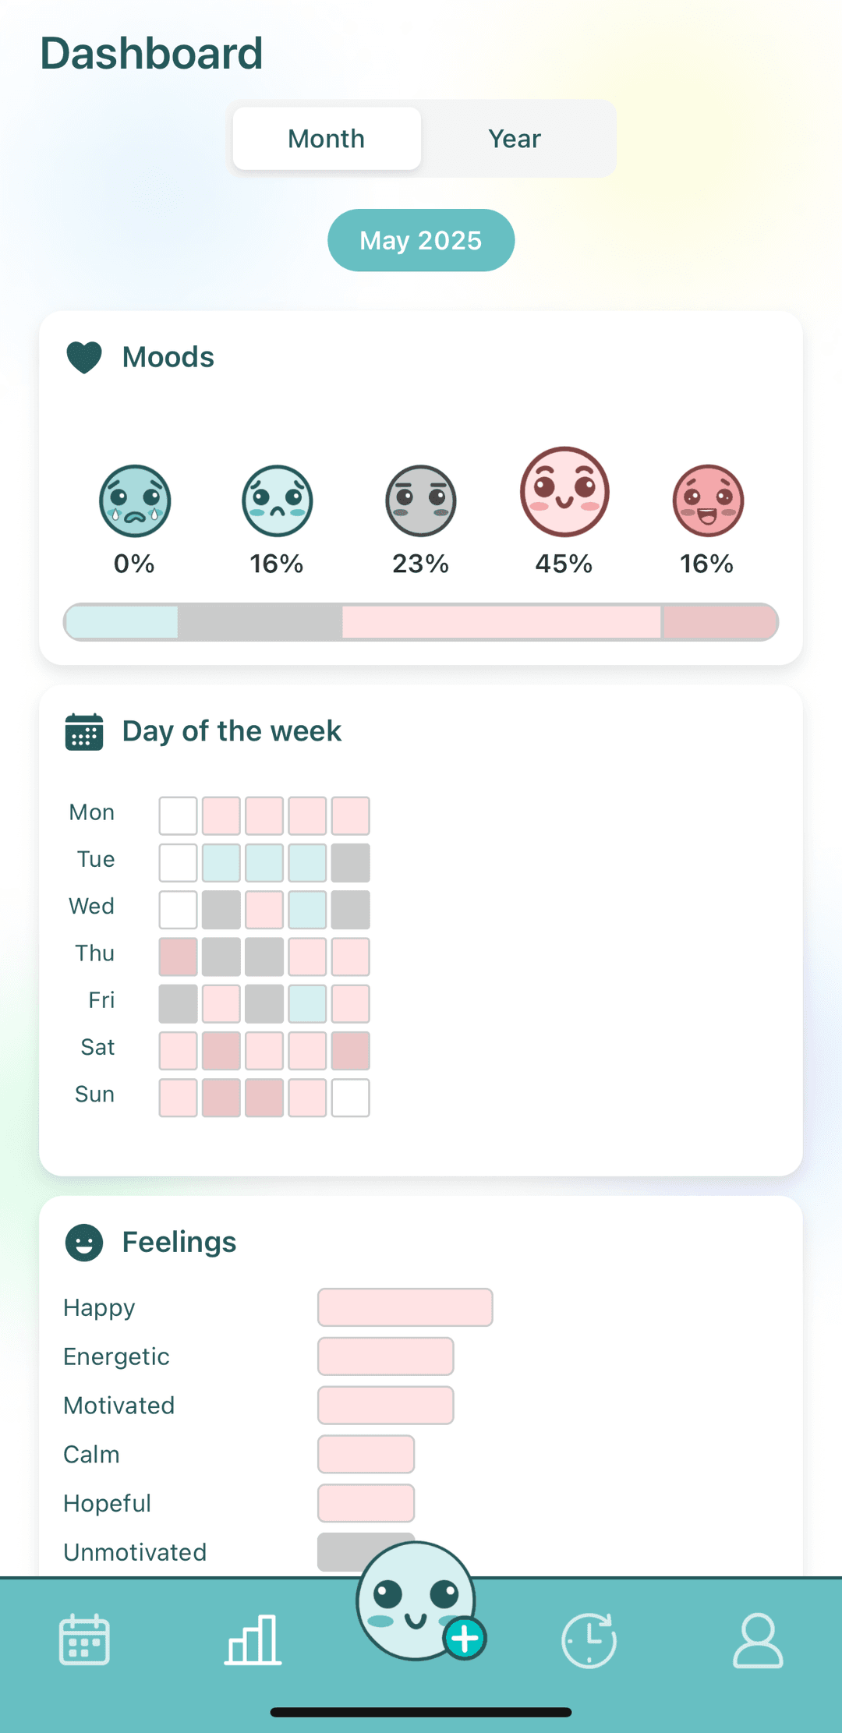Open the calendar view from bottom navigation
The image size is (842, 1733).
(83, 1639)
